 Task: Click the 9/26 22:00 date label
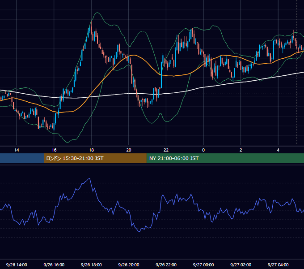point(166,265)
